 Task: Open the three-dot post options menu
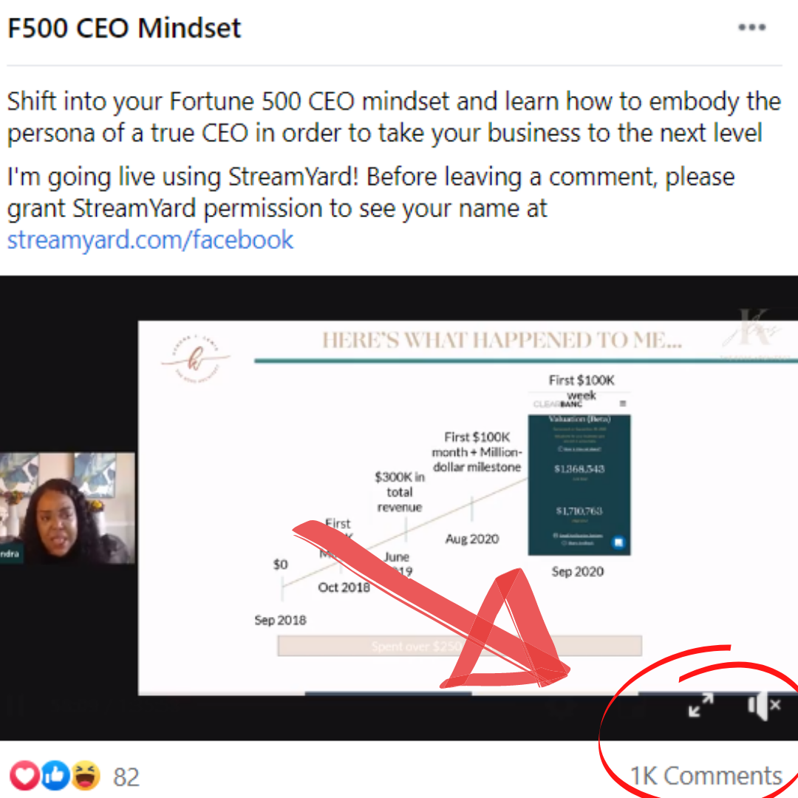(x=751, y=27)
